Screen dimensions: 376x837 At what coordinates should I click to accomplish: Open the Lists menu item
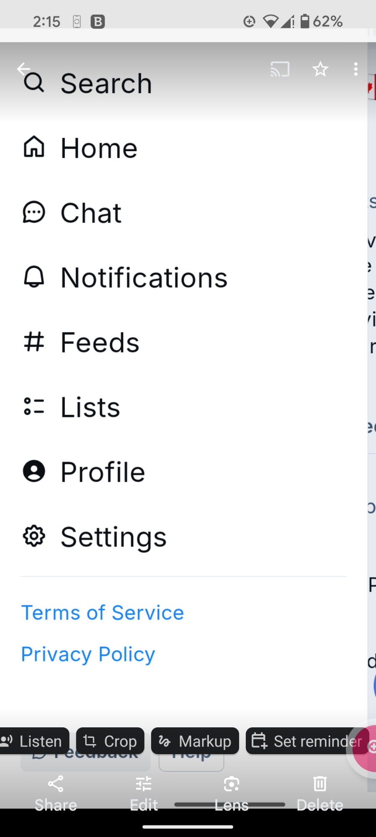90,407
